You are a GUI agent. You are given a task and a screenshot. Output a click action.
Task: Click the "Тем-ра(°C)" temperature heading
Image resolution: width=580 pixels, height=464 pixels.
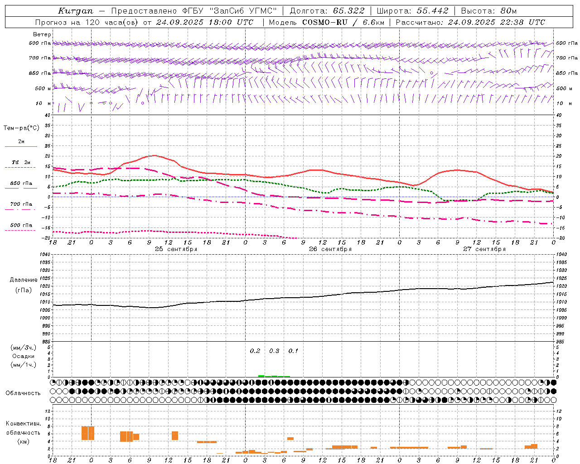click(21, 128)
